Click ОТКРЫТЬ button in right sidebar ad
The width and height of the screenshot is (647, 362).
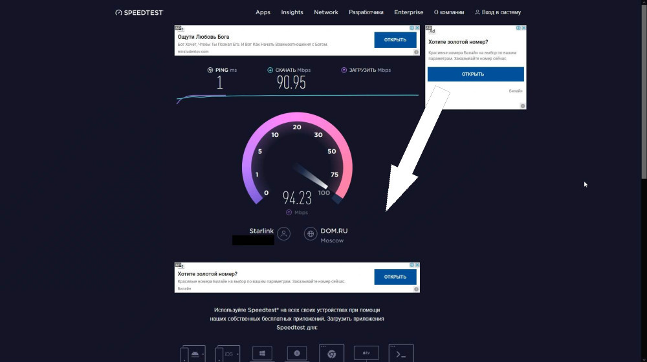pyautogui.click(x=476, y=74)
